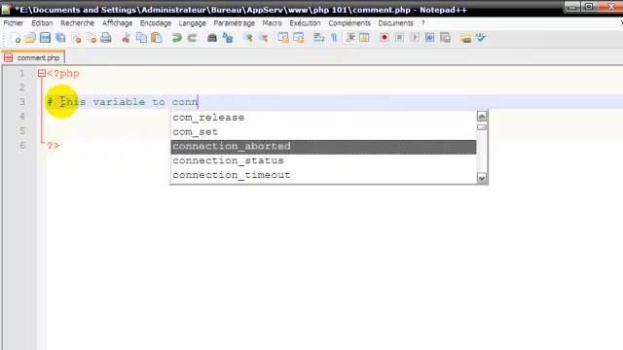
Task: Open a file using the folder icon
Action: tap(30, 38)
